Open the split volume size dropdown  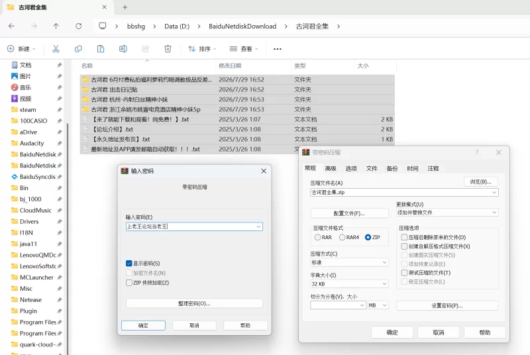tap(362, 305)
